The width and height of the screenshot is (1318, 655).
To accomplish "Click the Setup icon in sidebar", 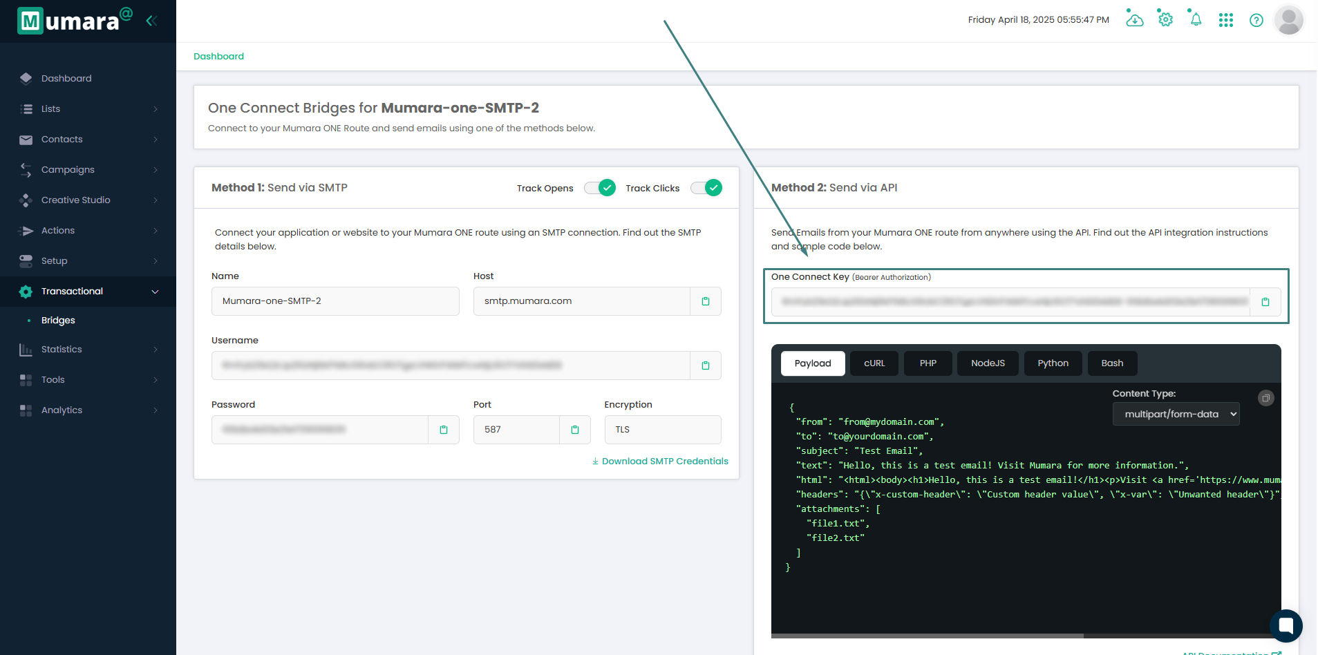I will pos(26,261).
